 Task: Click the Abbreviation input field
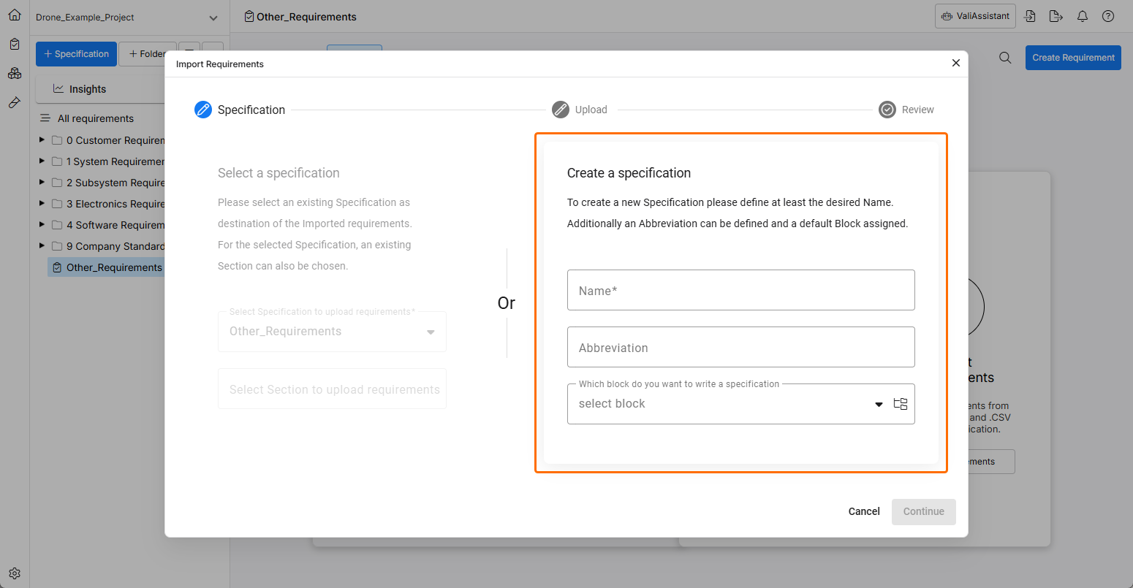(740, 347)
